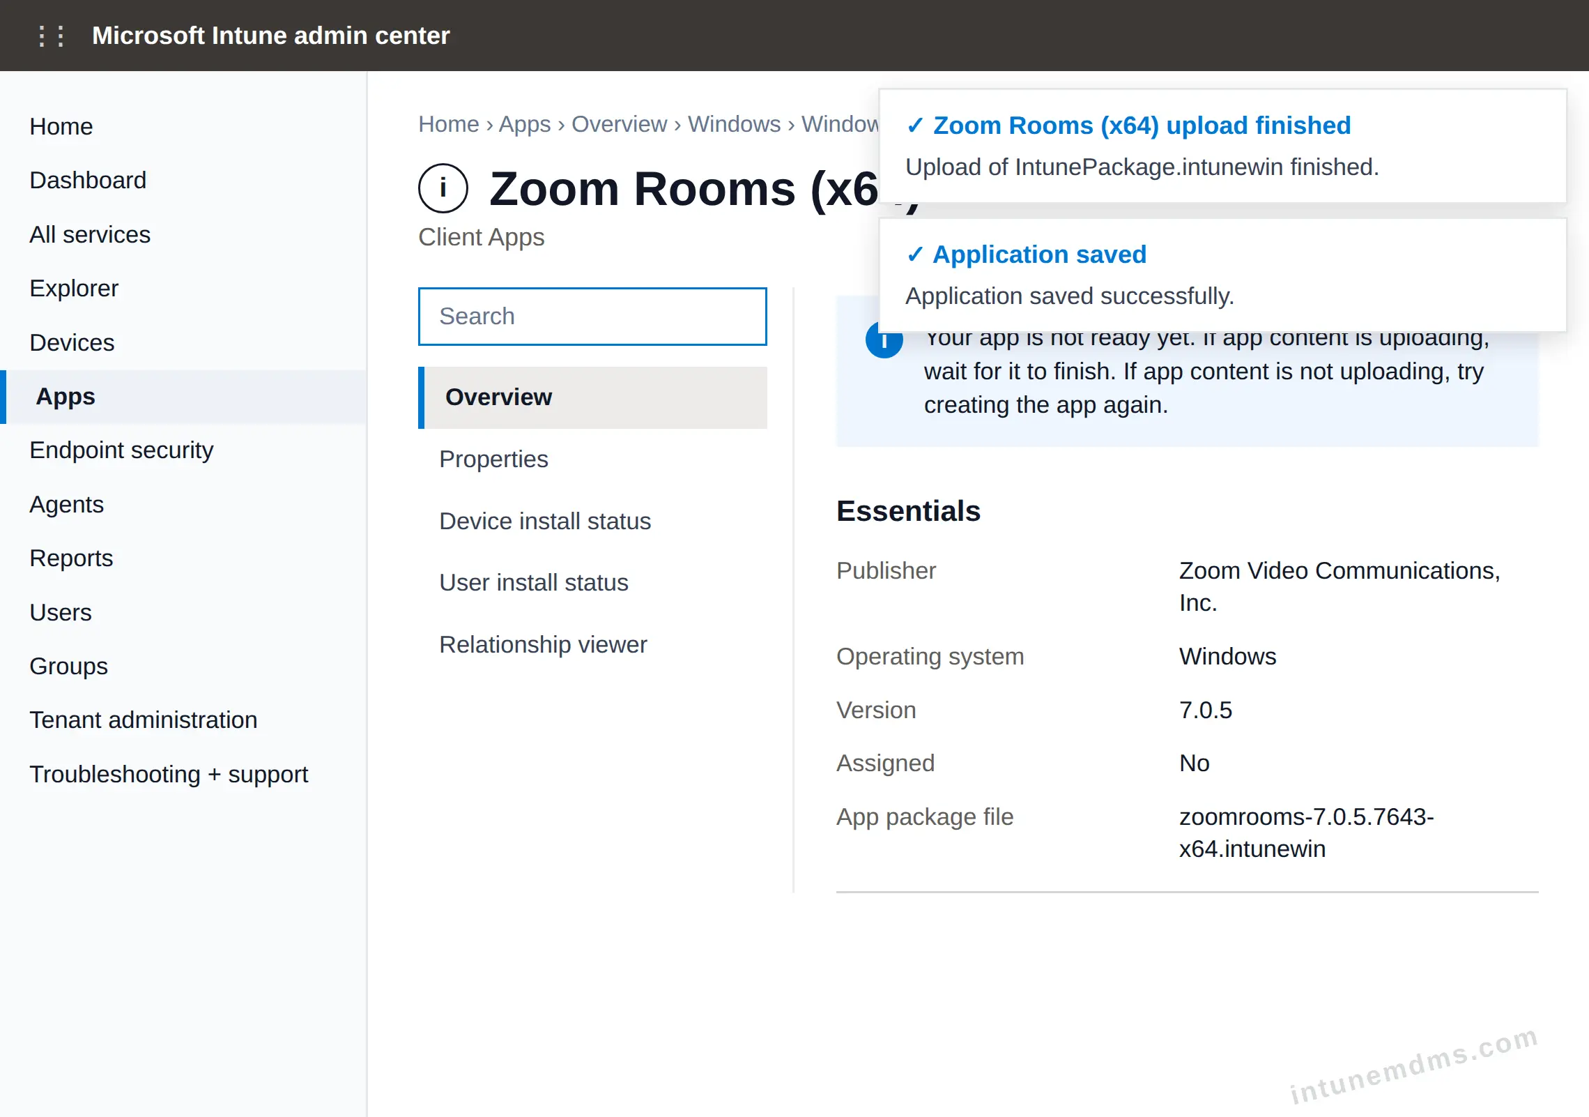Click the Apps breadcrumb link
The height and width of the screenshot is (1117, 1589).
click(x=525, y=124)
